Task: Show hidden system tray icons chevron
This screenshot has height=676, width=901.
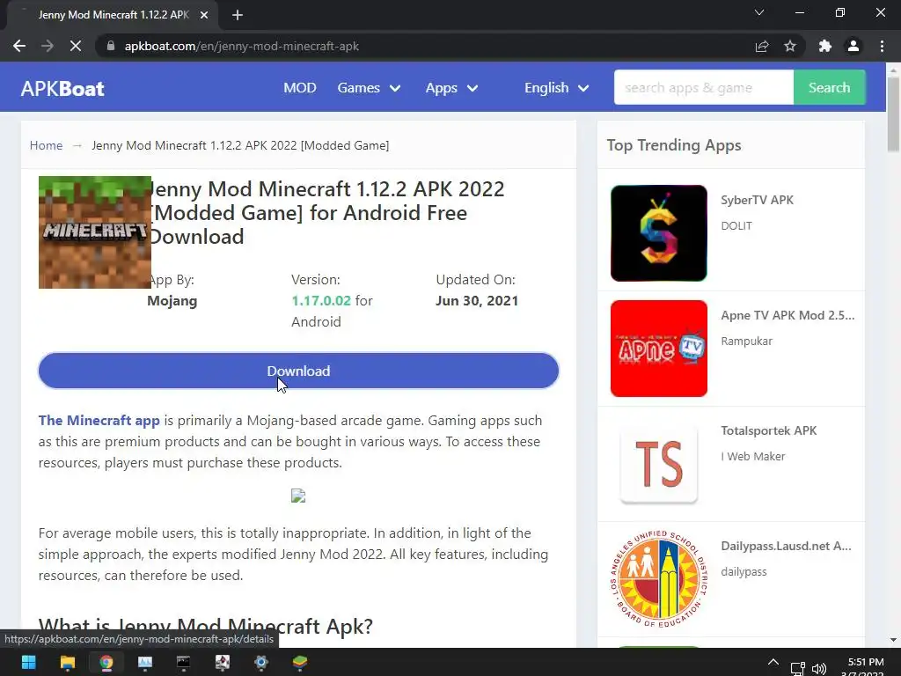Action: [x=773, y=662]
